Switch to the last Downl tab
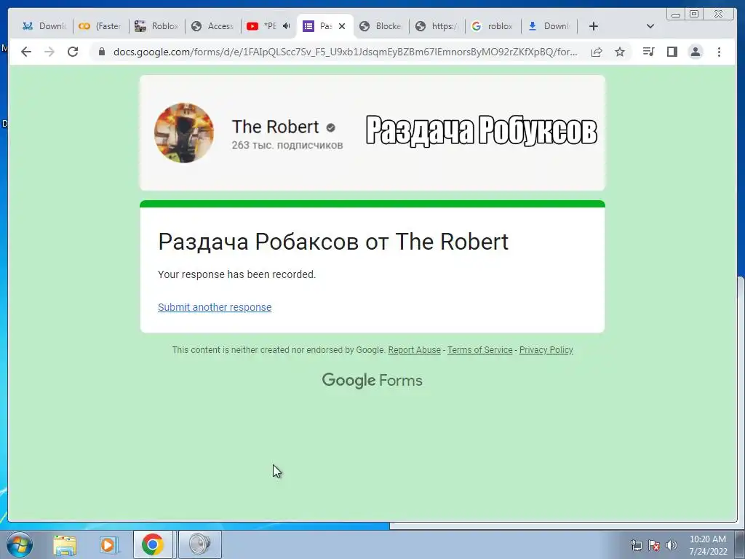745x559 pixels. 549,26
